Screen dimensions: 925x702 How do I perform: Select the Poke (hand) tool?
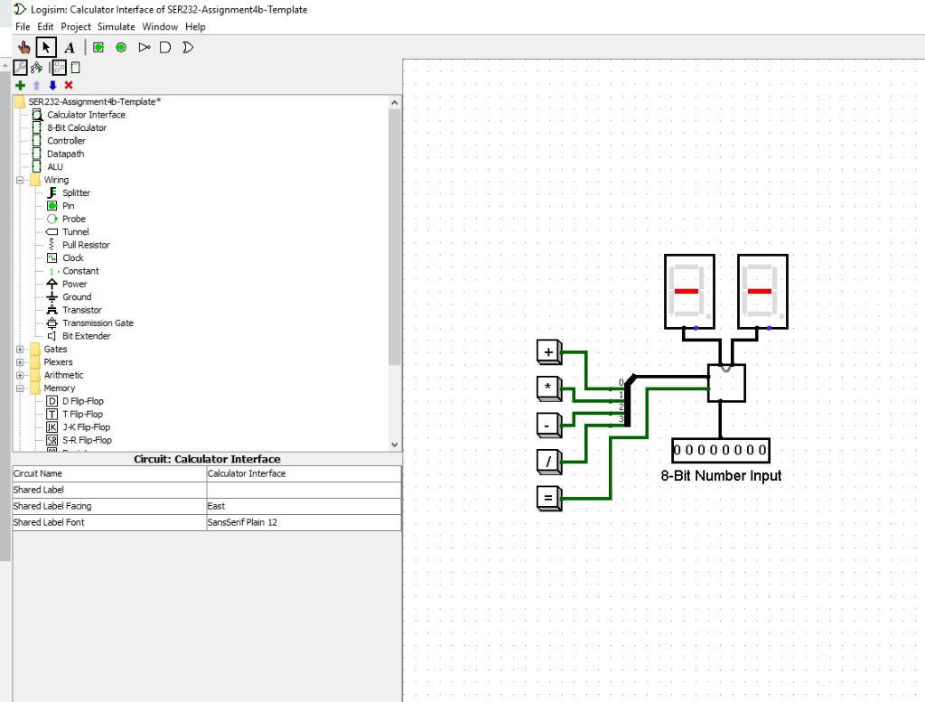(24, 47)
